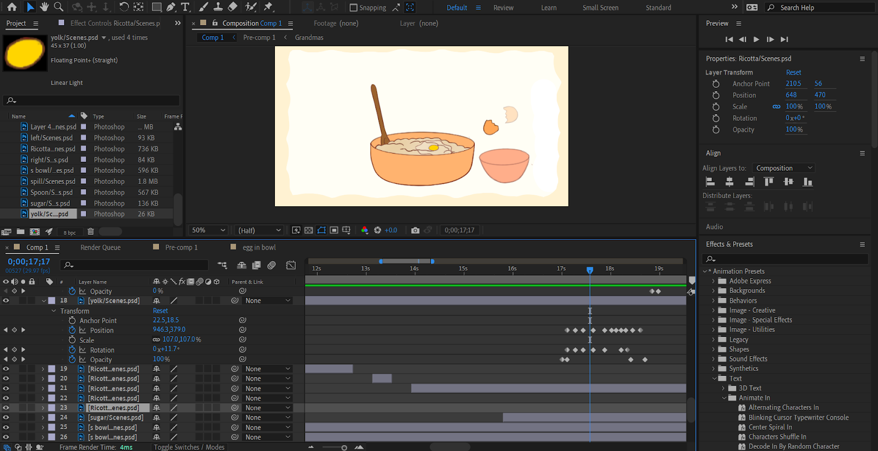Click Reset in Layer Transform properties

(793, 72)
